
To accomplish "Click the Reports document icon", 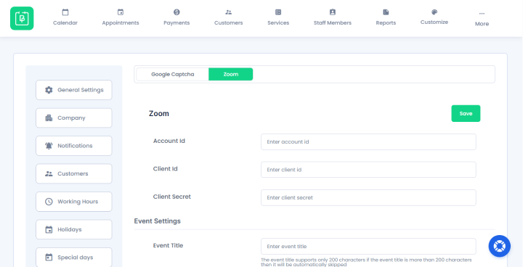I will pyautogui.click(x=386, y=12).
